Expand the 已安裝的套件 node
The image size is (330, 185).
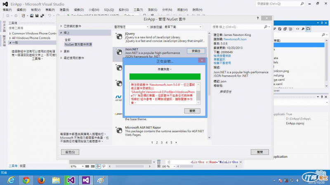(x=61, y=26)
